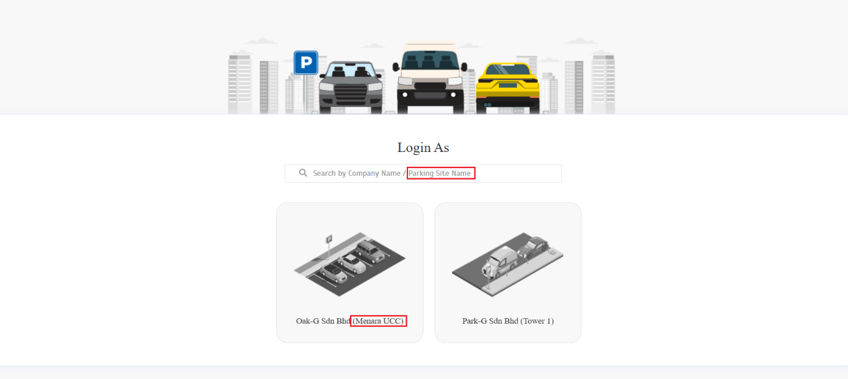Click the tall building left of the banner
This screenshot has width=848, height=379.
(240, 84)
